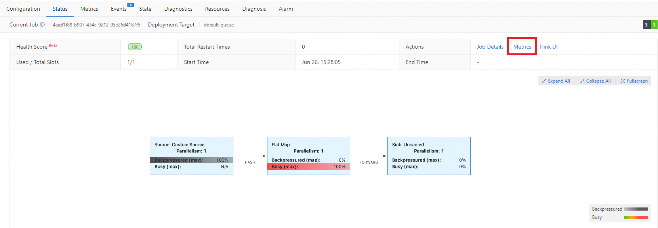Click the Health Score 100 badge

135,47
